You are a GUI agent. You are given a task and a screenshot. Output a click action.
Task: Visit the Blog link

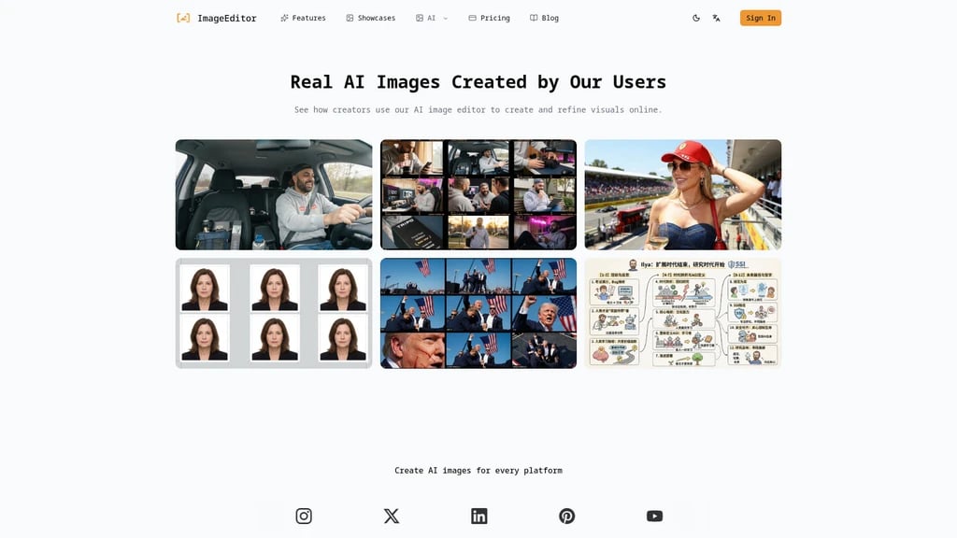544,18
